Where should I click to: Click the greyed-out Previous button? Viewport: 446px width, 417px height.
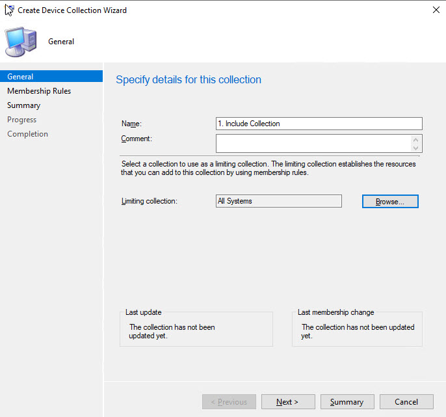point(229,402)
